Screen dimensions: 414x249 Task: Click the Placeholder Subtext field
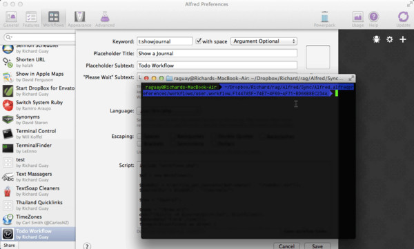(217, 66)
